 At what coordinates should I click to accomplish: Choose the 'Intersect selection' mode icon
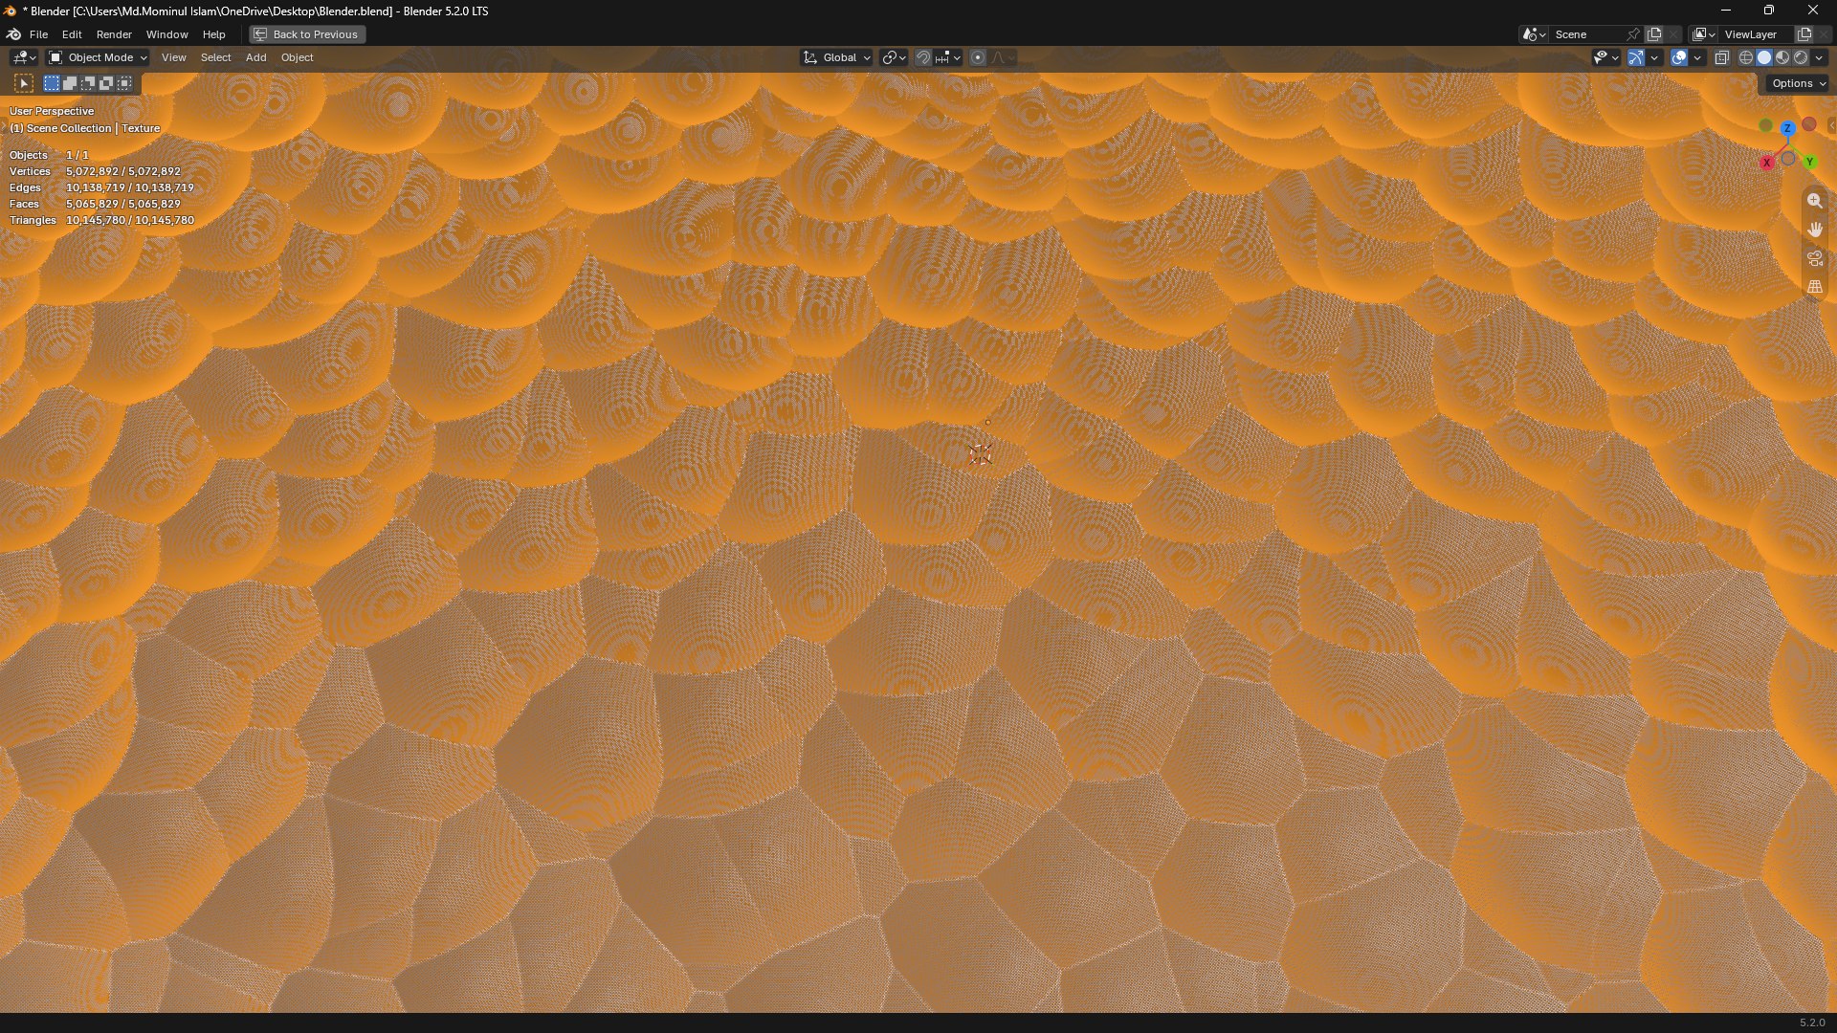(124, 84)
